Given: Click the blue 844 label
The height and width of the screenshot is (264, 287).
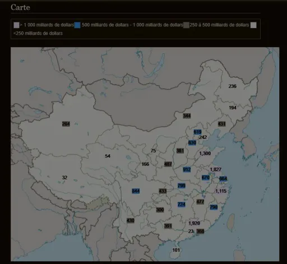Looking at the screenshot, I should click(x=136, y=191).
